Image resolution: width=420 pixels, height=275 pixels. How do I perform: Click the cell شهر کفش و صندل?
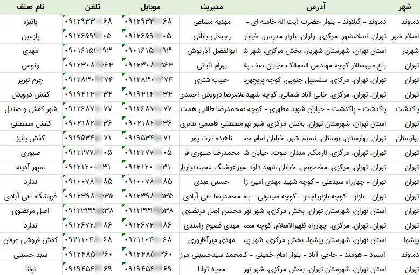pos(31,109)
